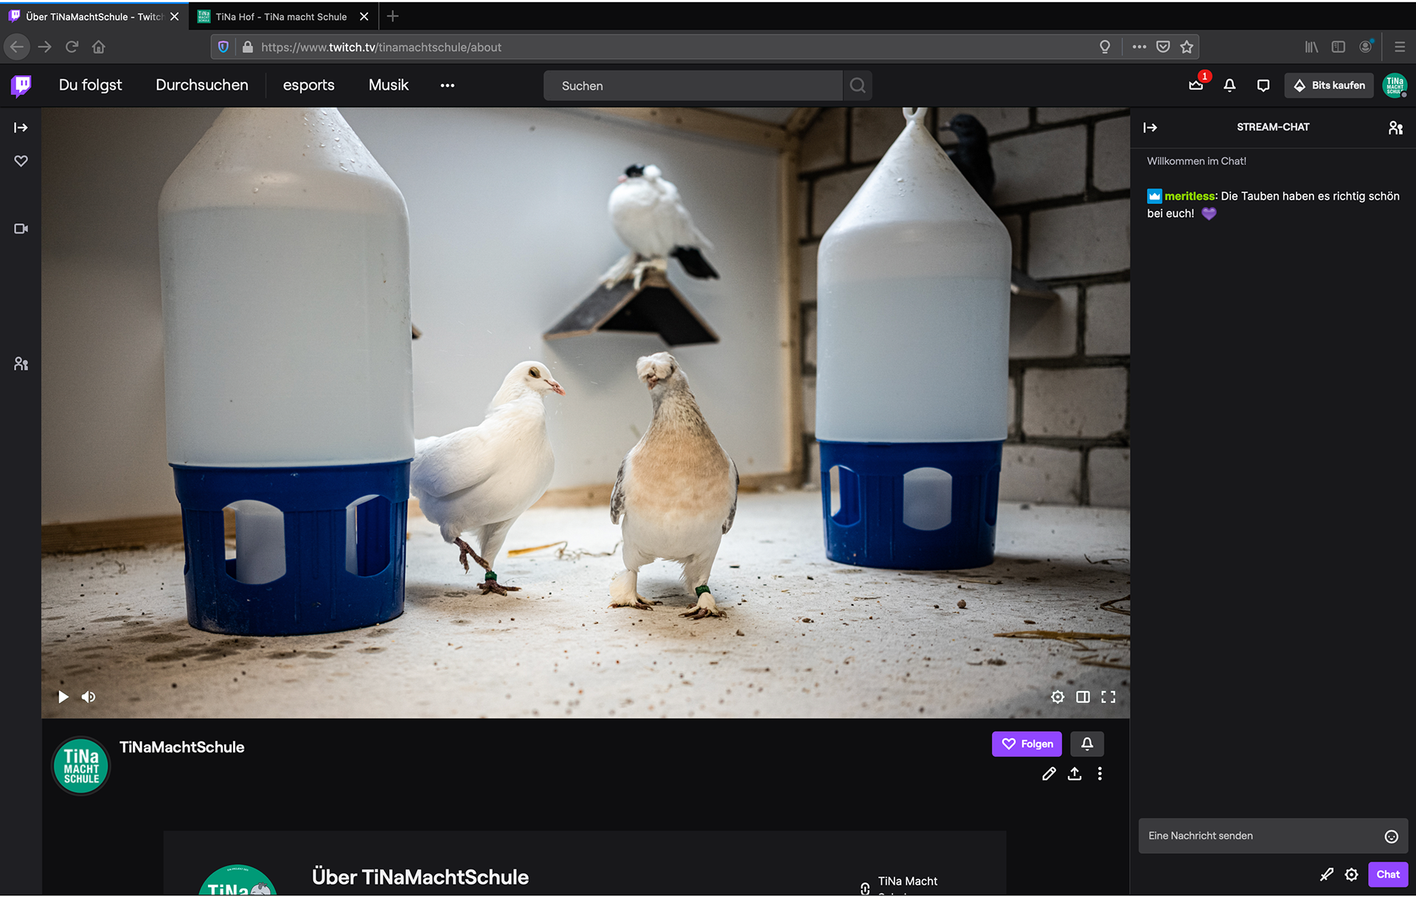This screenshot has height=907, width=1416.
Task: Play the video stream
Action: pos(63,697)
